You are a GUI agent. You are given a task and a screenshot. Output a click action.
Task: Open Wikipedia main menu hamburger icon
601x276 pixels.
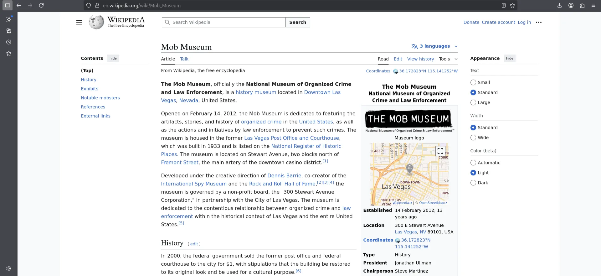(x=79, y=22)
